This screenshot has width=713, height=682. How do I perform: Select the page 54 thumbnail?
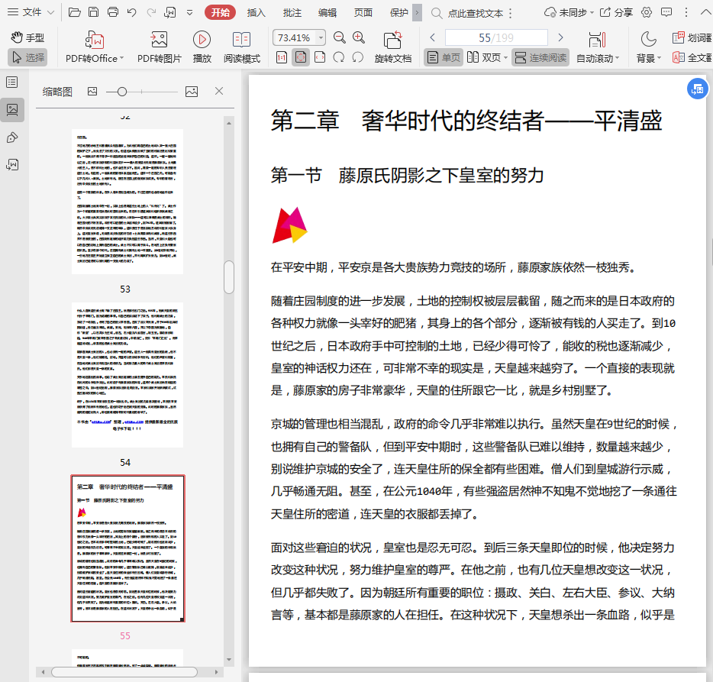127,374
